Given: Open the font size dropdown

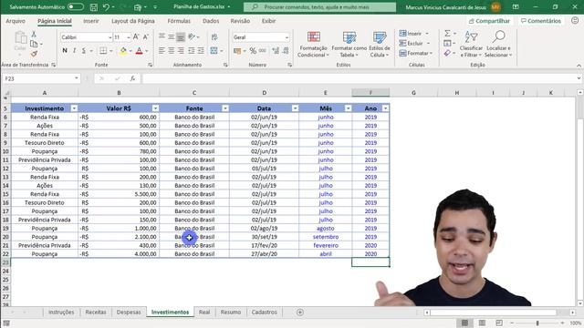Looking at the screenshot, I should pyautogui.click(x=128, y=37).
